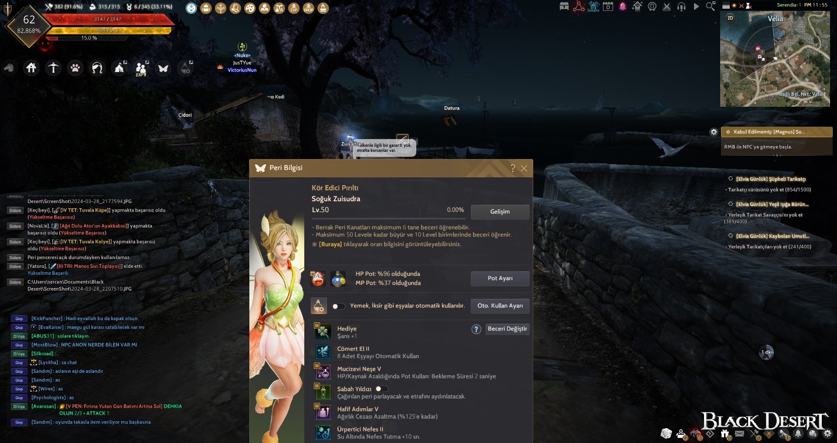Open the mail envelope icon
Screen dimensions: 837x443
click(740, 433)
